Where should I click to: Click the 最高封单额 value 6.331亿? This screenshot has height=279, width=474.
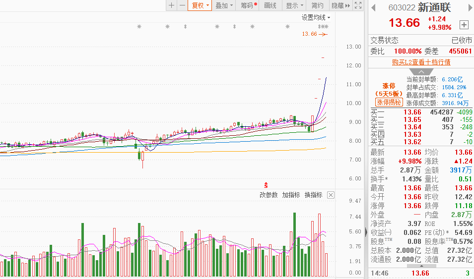(x=452, y=95)
